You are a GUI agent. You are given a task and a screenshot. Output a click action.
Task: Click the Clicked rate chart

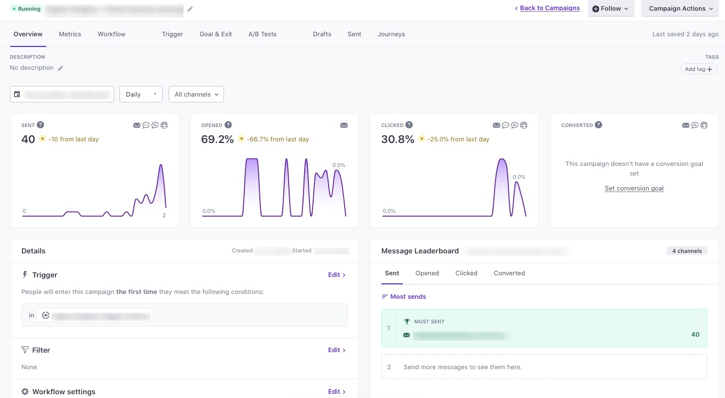click(x=455, y=187)
